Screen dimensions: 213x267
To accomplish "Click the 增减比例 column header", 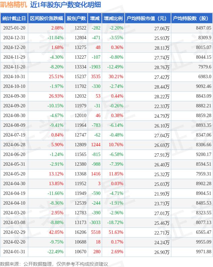I will (113, 18).
